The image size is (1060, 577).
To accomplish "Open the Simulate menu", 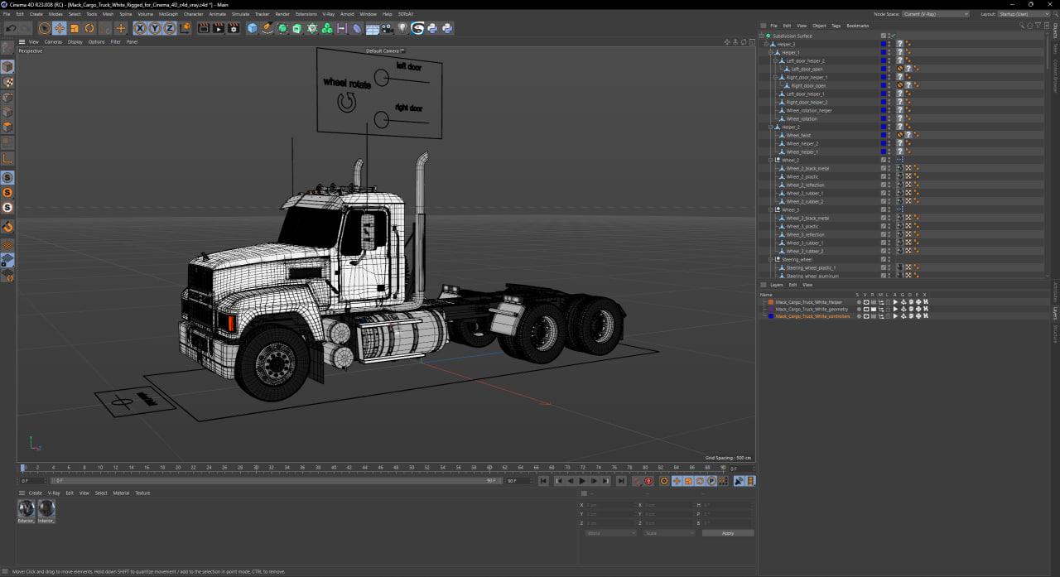I will pyautogui.click(x=240, y=14).
